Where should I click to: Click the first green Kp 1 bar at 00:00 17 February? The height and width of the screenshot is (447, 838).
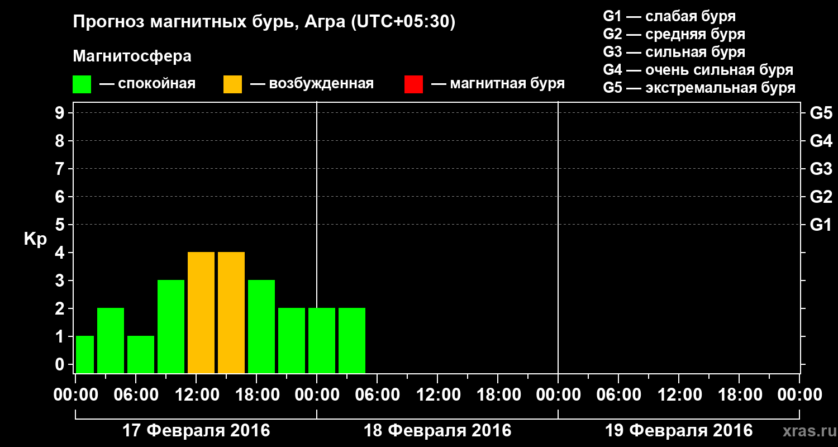click(x=85, y=354)
